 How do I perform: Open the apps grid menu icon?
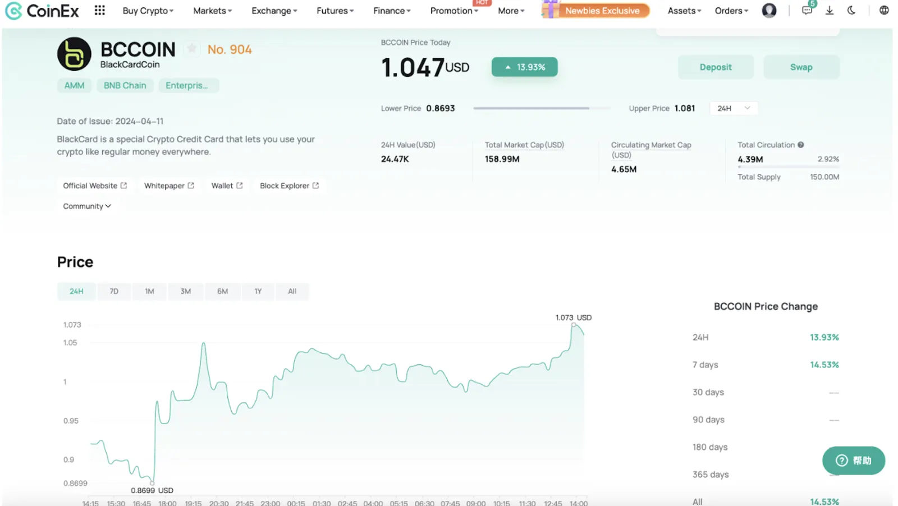[x=100, y=10]
